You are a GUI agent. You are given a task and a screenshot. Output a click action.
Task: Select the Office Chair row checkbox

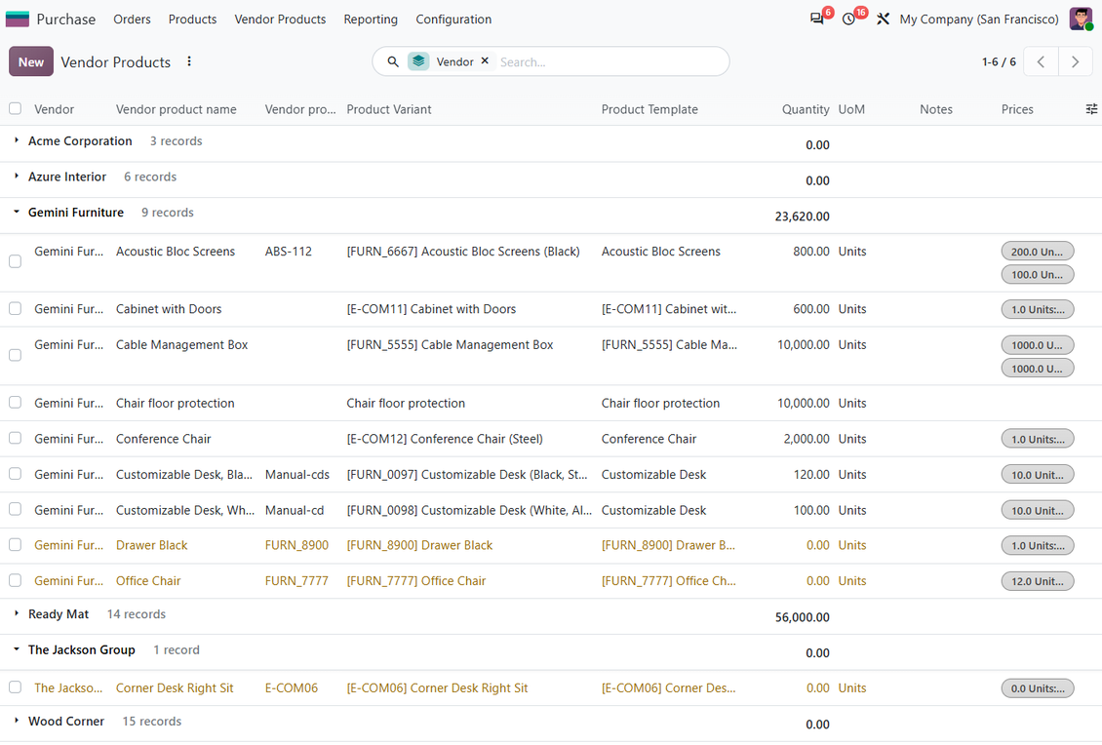point(15,580)
